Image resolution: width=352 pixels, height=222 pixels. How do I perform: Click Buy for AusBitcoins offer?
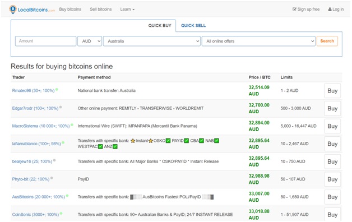(332, 197)
